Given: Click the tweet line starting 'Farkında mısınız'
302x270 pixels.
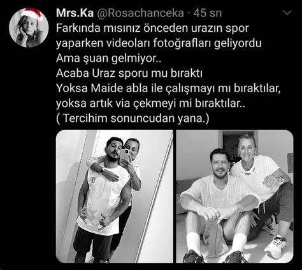Looking at the screenshot, I should (x=152, y=28).
